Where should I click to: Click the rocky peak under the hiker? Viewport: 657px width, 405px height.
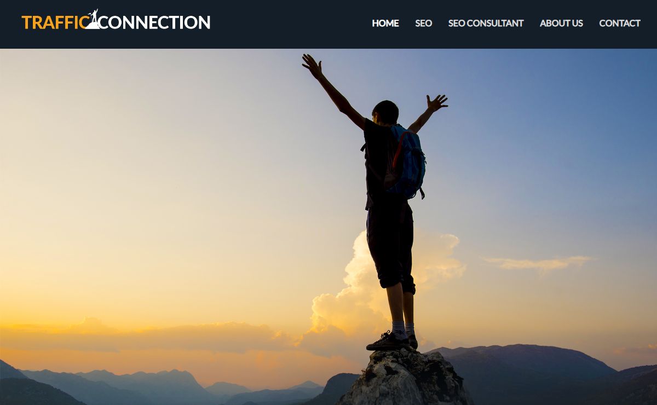404,378
